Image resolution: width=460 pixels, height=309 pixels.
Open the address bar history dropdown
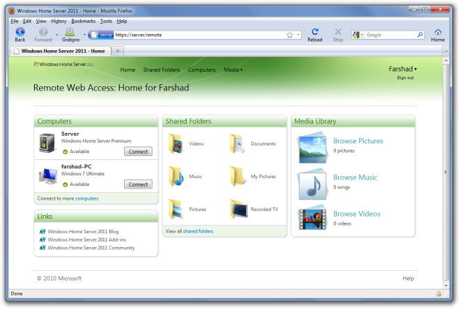pyautogui.click(x=298, y=35)
